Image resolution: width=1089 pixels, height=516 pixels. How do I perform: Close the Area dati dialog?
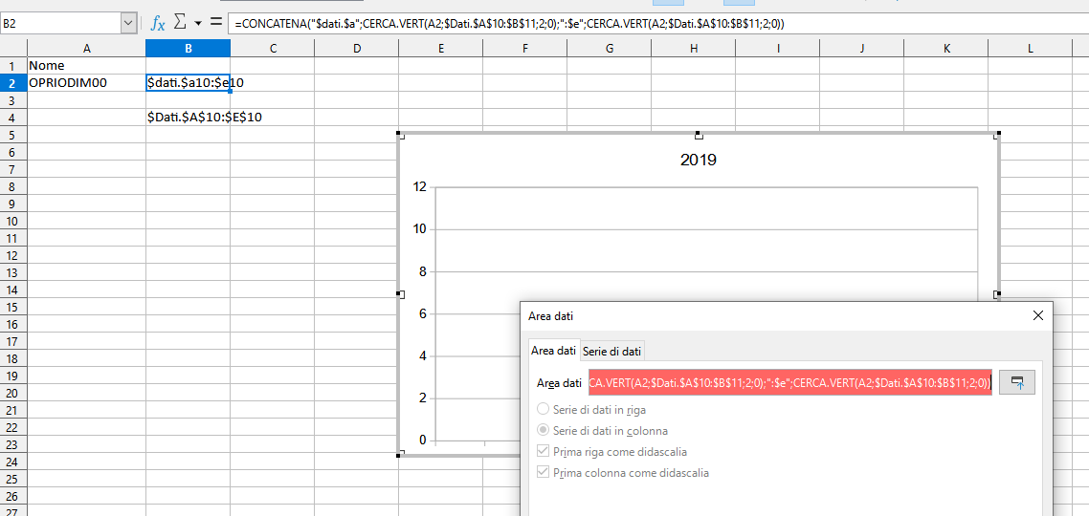click(x=1038, y=315)
